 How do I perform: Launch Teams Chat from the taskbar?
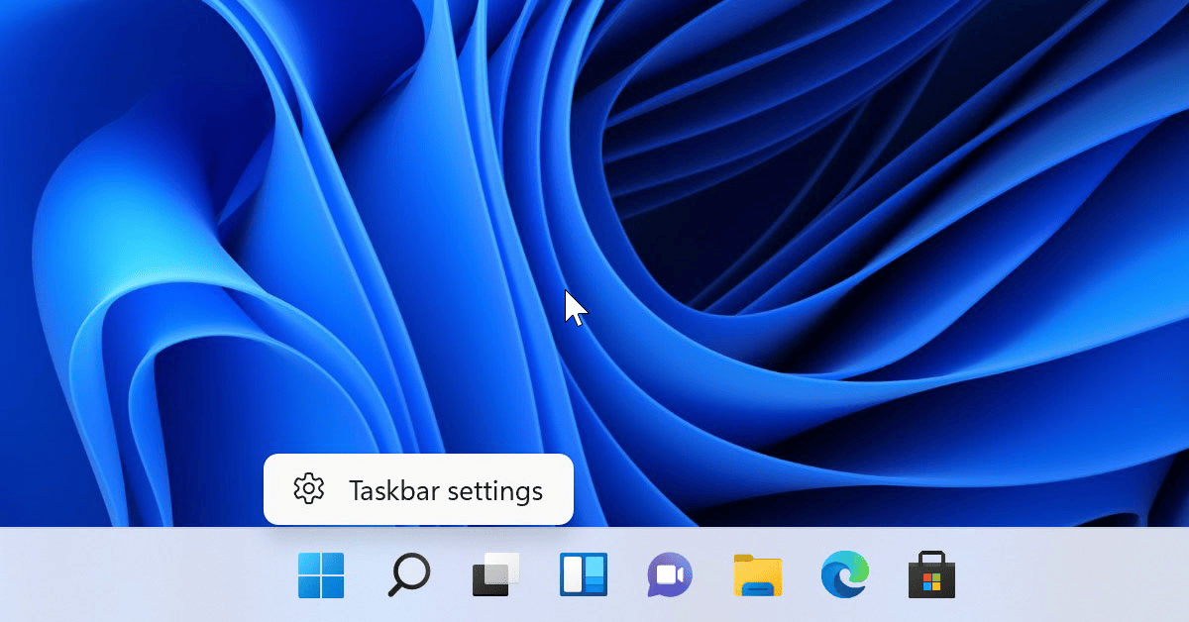pyautogui.click(x=670, y=575)
